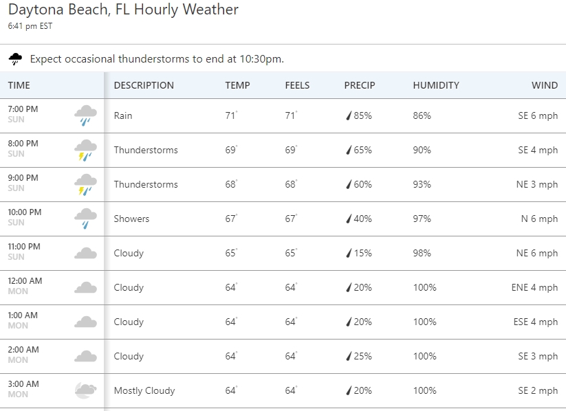Click the cloud icon for 2:00 AM Monday

point(85,356)
